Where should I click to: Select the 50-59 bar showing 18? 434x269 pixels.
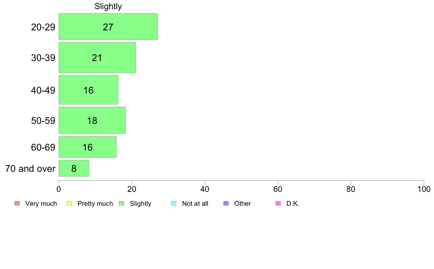tap(92, 120)
